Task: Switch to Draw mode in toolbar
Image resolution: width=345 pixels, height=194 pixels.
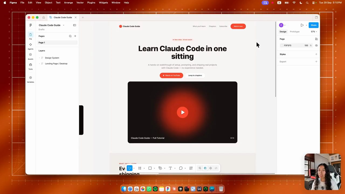Action: coord(200,168)
